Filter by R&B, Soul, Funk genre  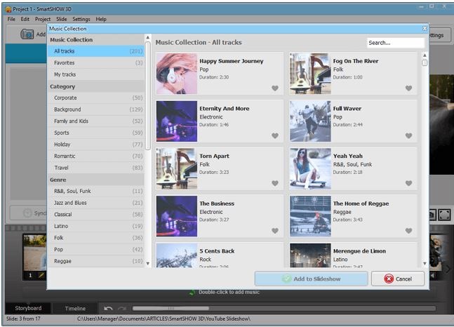pyautogui.click(x=96, y=191)
